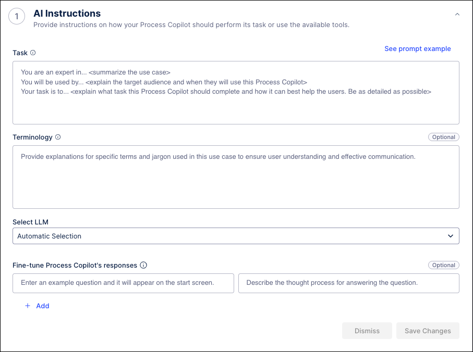Click the step number 1 circle
473x352 pixels.
click(16, 16)
